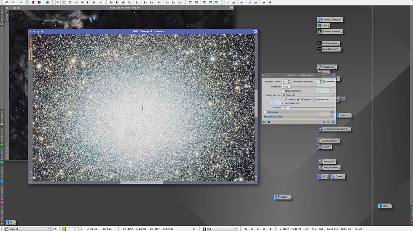Open the History Explorer side tab
Viewport: 413px width, 231px height.
coord(2,215)
